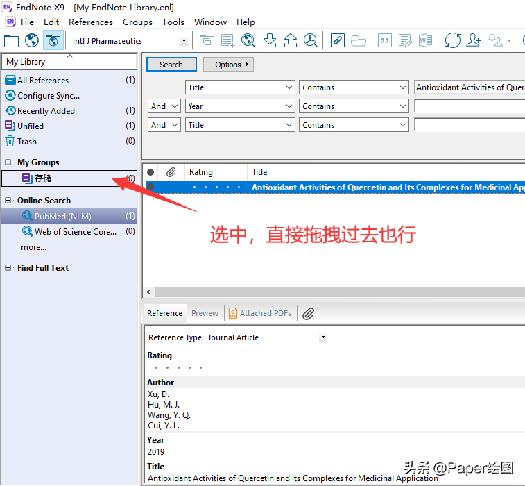
Task: Select All References in My Library
Action: [69, 81]
